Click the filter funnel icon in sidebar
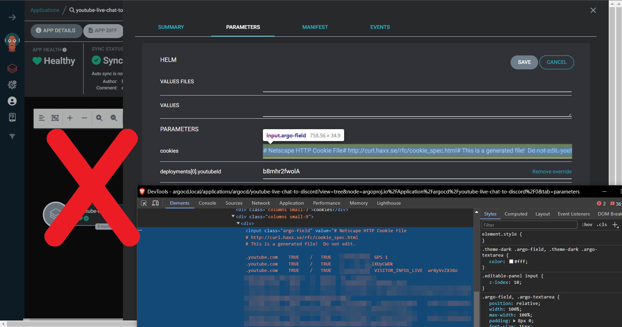Viewport: 622px width, 327px height. 12,136
